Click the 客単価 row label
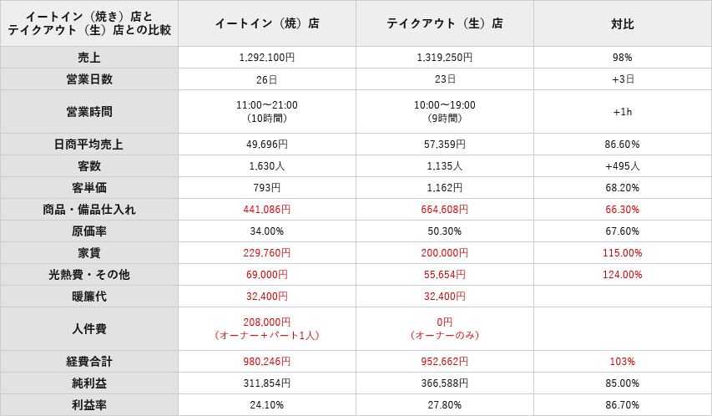The width and height of the screenshot is (712, 416). pos(89,188)
